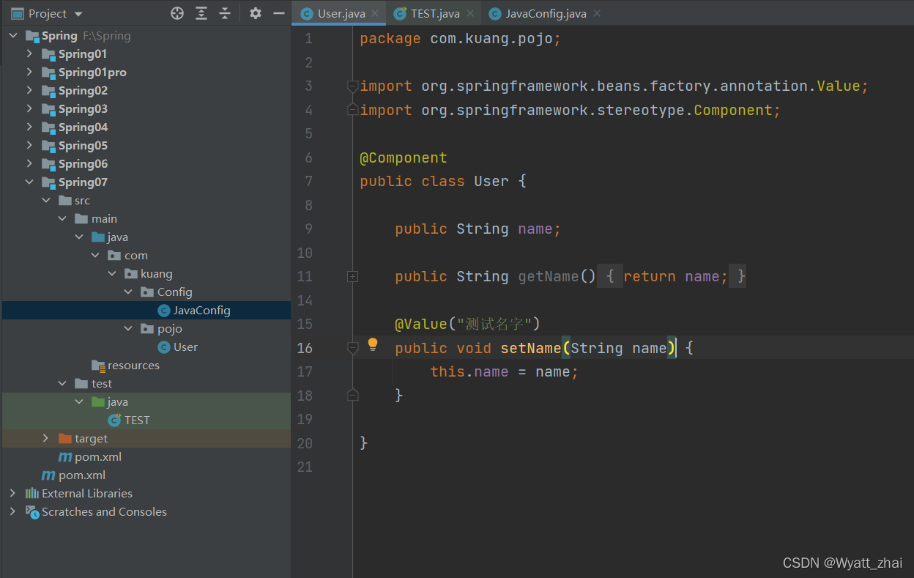Close the User.java tab
Screen dimensions: 914x578
(x=376, y=13)
